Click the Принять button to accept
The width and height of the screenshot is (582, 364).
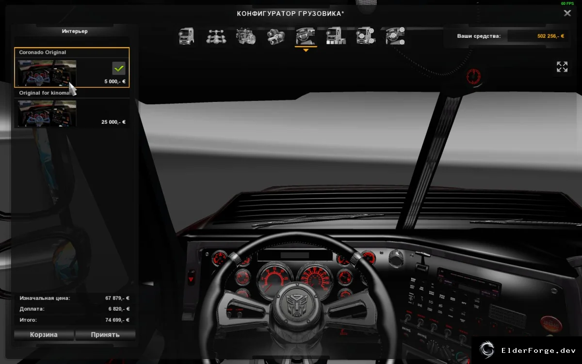point(105,334)
